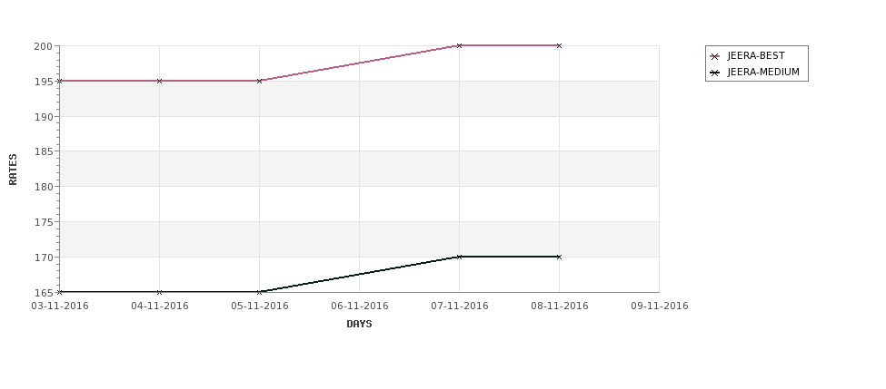Click the RATES axis title
Image resolution: width=886 pixels, height=389 pixels.
(x=13, y=170)
